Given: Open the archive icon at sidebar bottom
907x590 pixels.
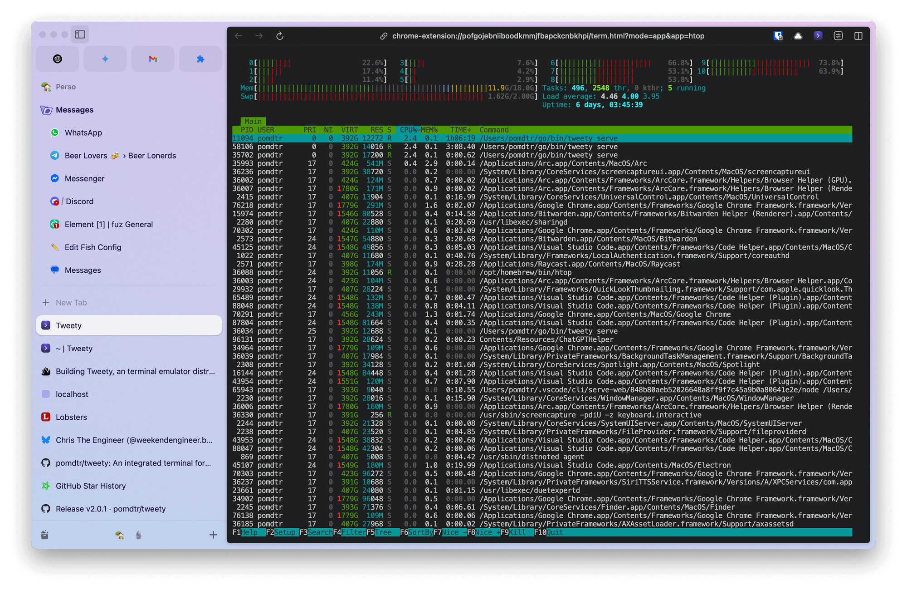Looking at the screenshot, I should point(44,535).
